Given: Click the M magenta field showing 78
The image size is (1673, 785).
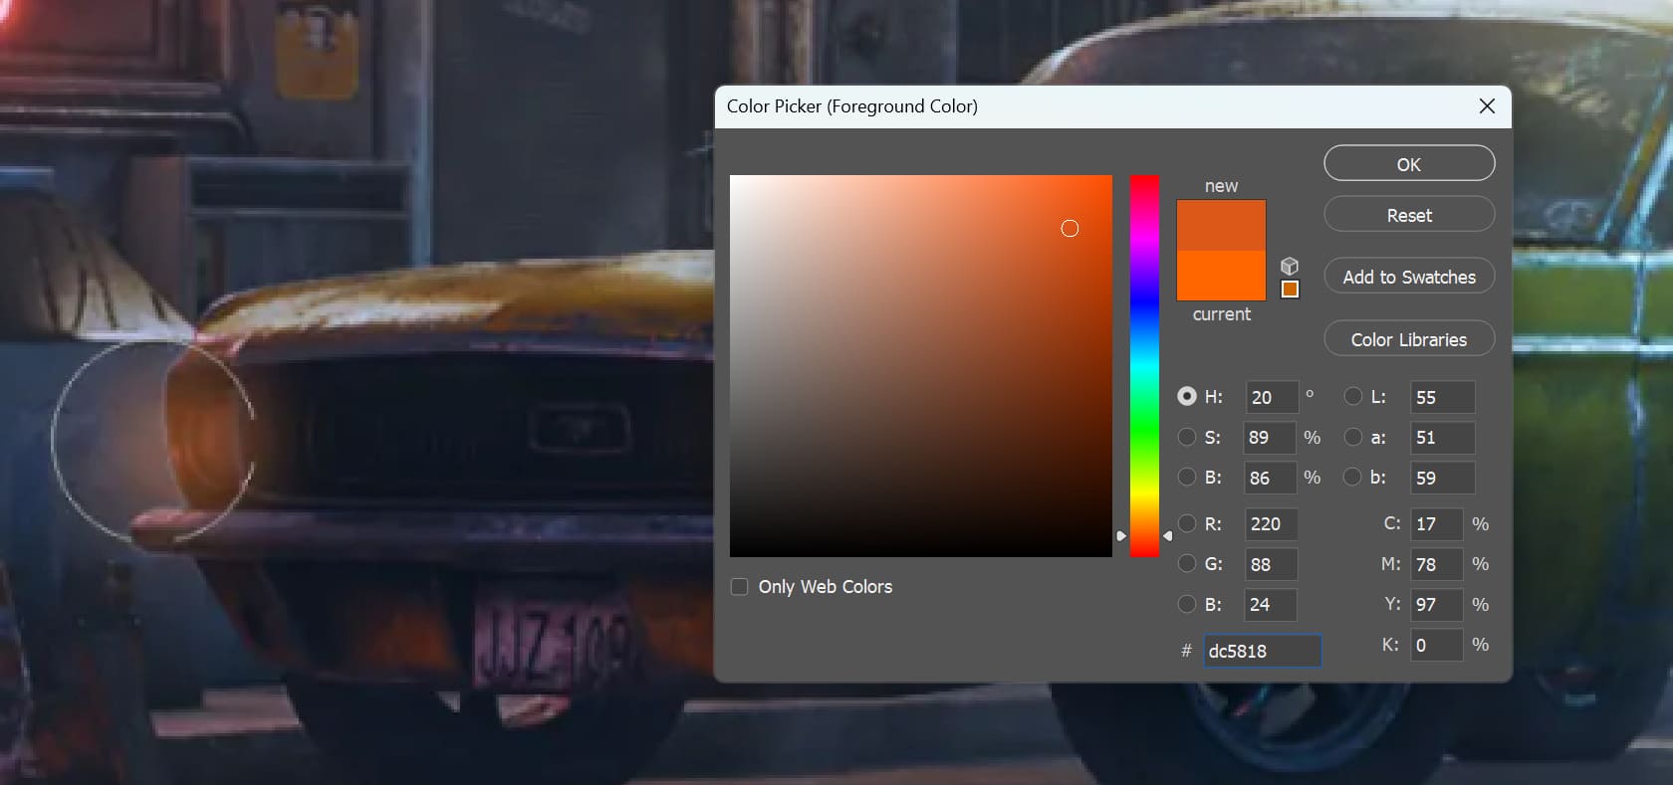Looking at the screenshot, I should click(x=1437, y=564).
